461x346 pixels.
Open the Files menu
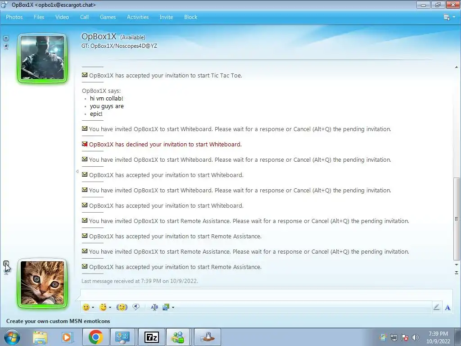tap(39, 17)
